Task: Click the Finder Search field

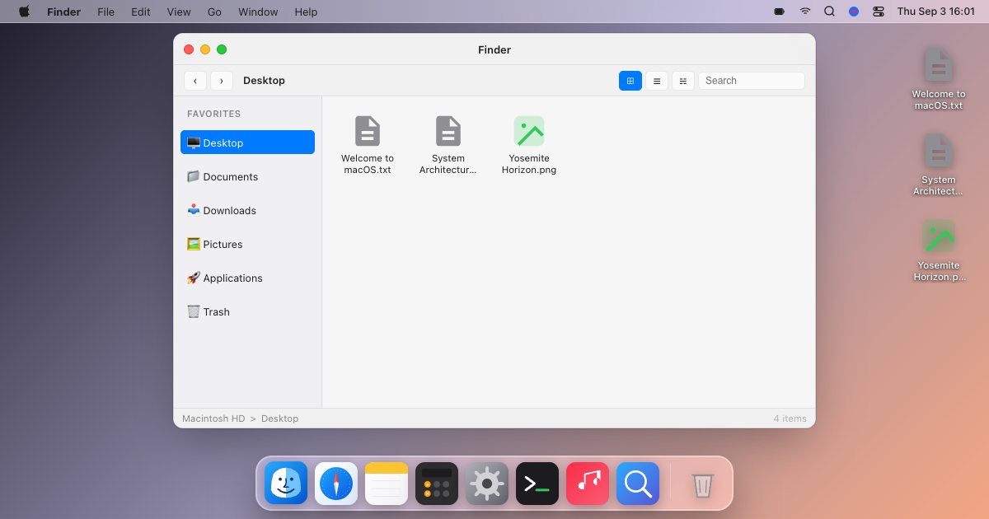Action: point(752,81)
